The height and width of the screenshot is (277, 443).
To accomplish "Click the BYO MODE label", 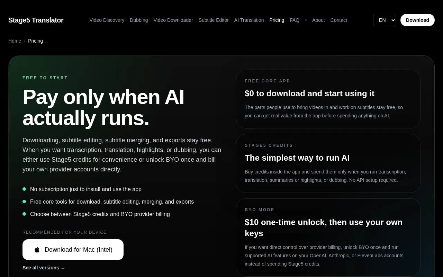I will tap(259, 210).
